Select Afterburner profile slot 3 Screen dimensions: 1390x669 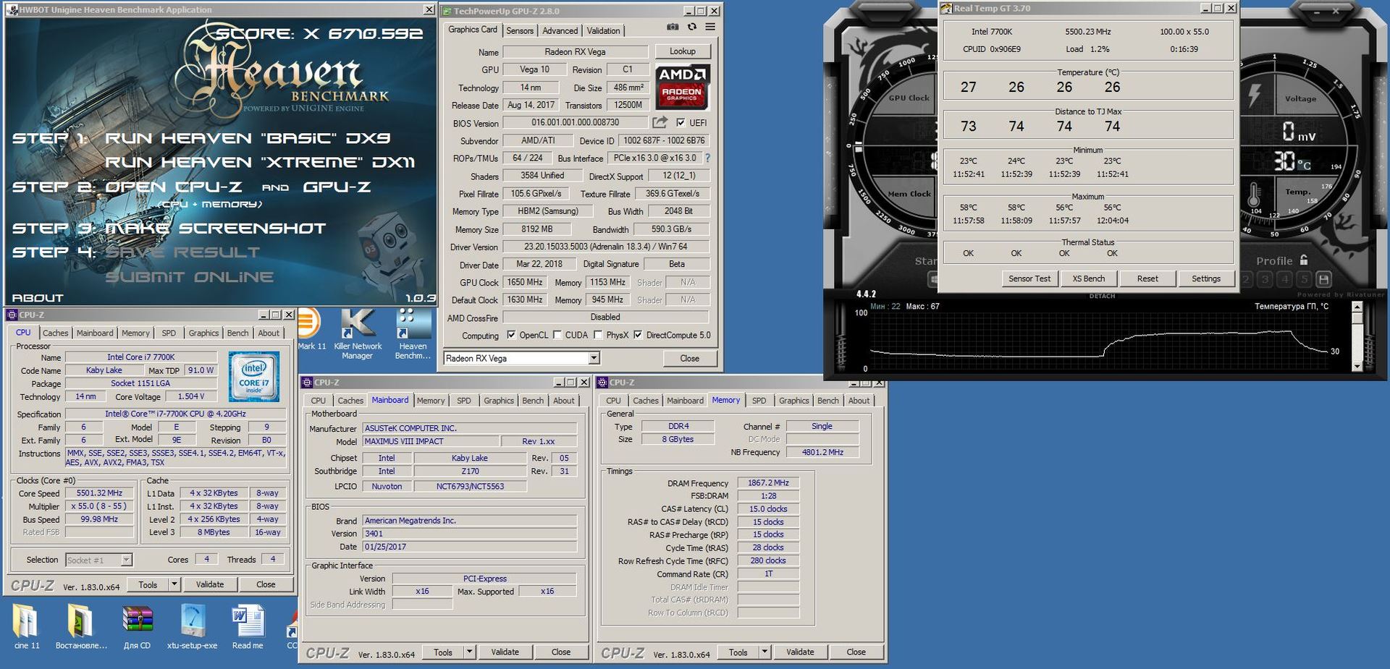pyautogui.click(x=1265, y=278)
